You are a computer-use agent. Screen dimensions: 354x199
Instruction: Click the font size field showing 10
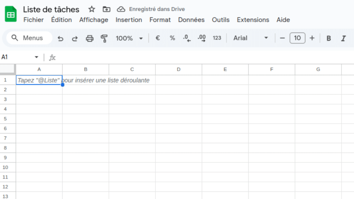tap(297, 38)
